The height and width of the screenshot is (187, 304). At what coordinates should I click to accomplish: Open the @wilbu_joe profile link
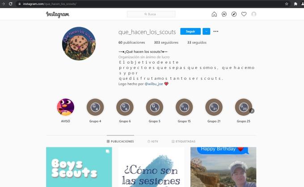(154, 84)
